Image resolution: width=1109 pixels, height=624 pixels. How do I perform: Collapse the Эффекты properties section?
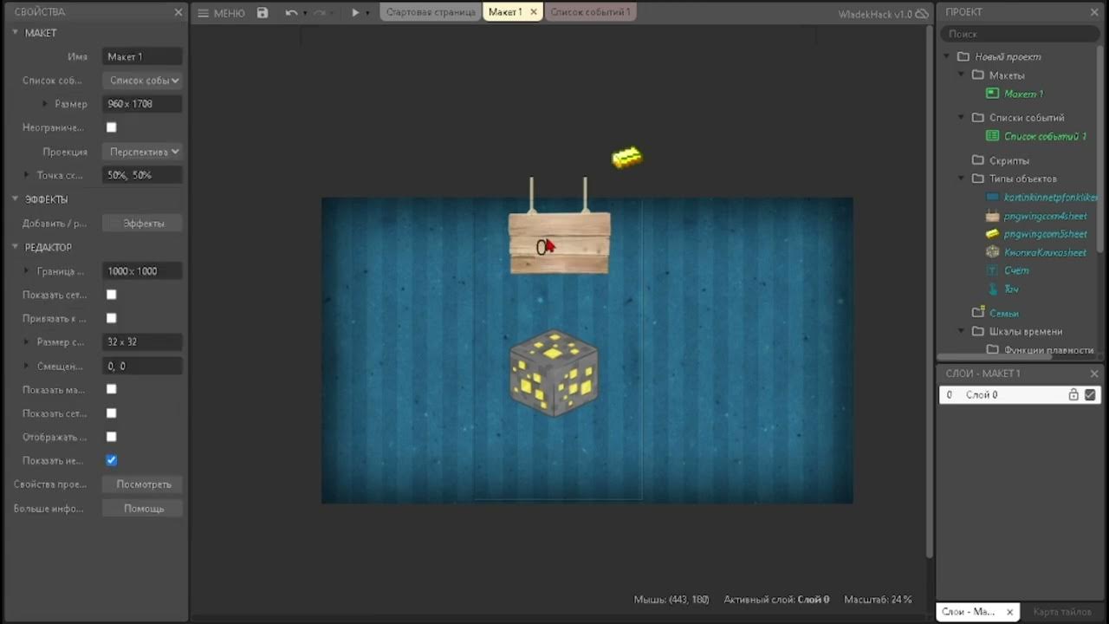pyautogui.click(x=15, y=199)
